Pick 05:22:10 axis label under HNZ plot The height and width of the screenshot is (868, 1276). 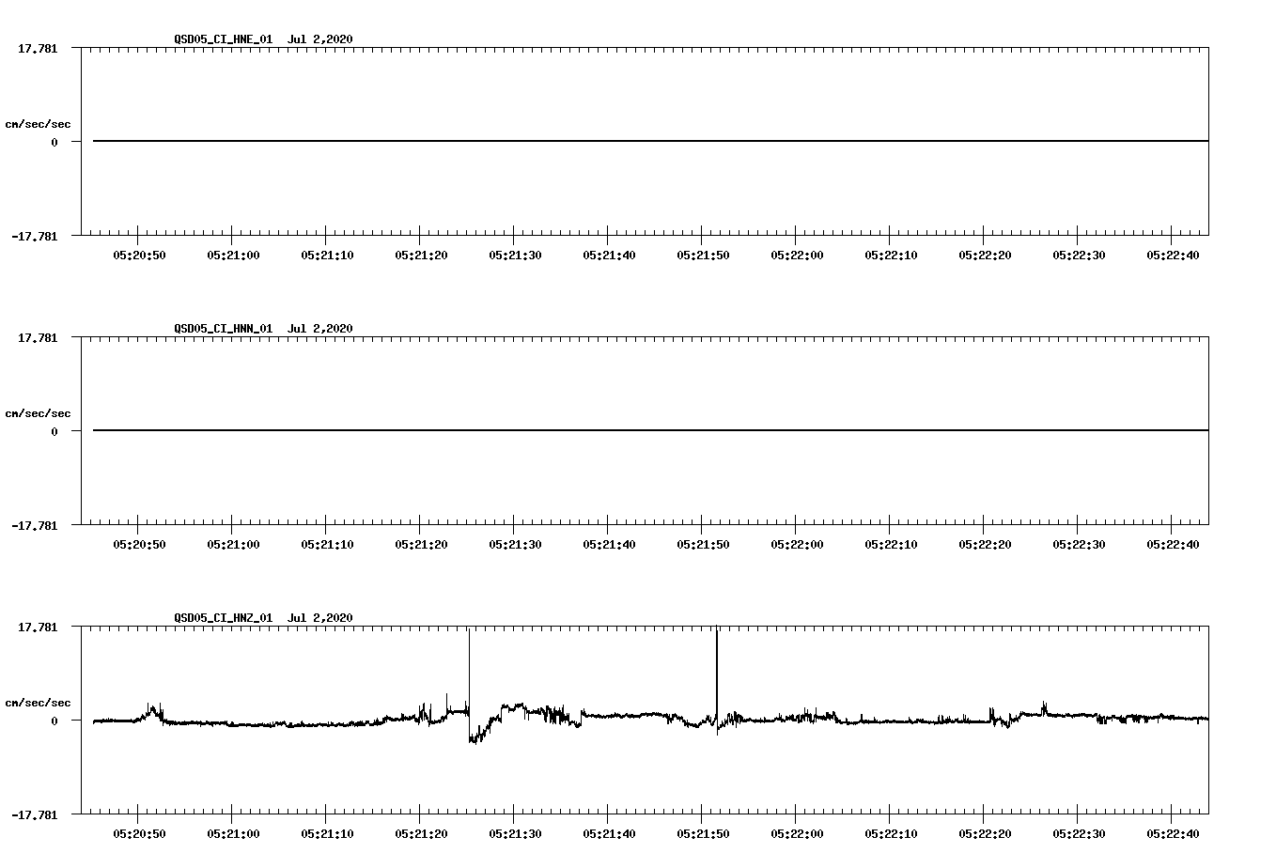[x=891, y=834]
